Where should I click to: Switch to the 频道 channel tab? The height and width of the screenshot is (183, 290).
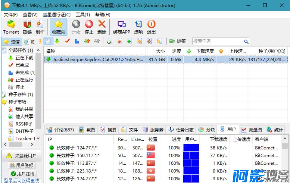coord(12,42)
